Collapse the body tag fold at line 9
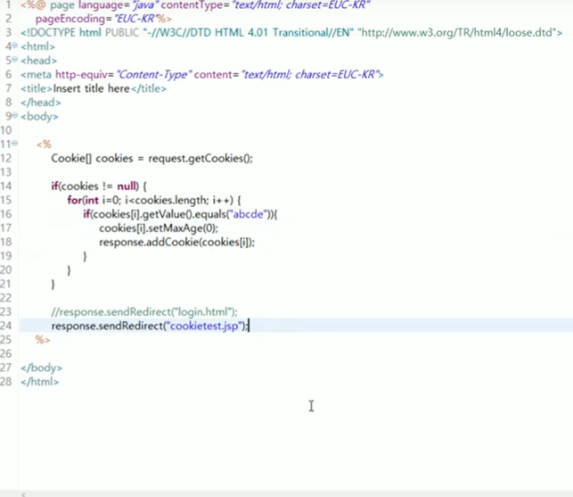 tap(14, 115)
